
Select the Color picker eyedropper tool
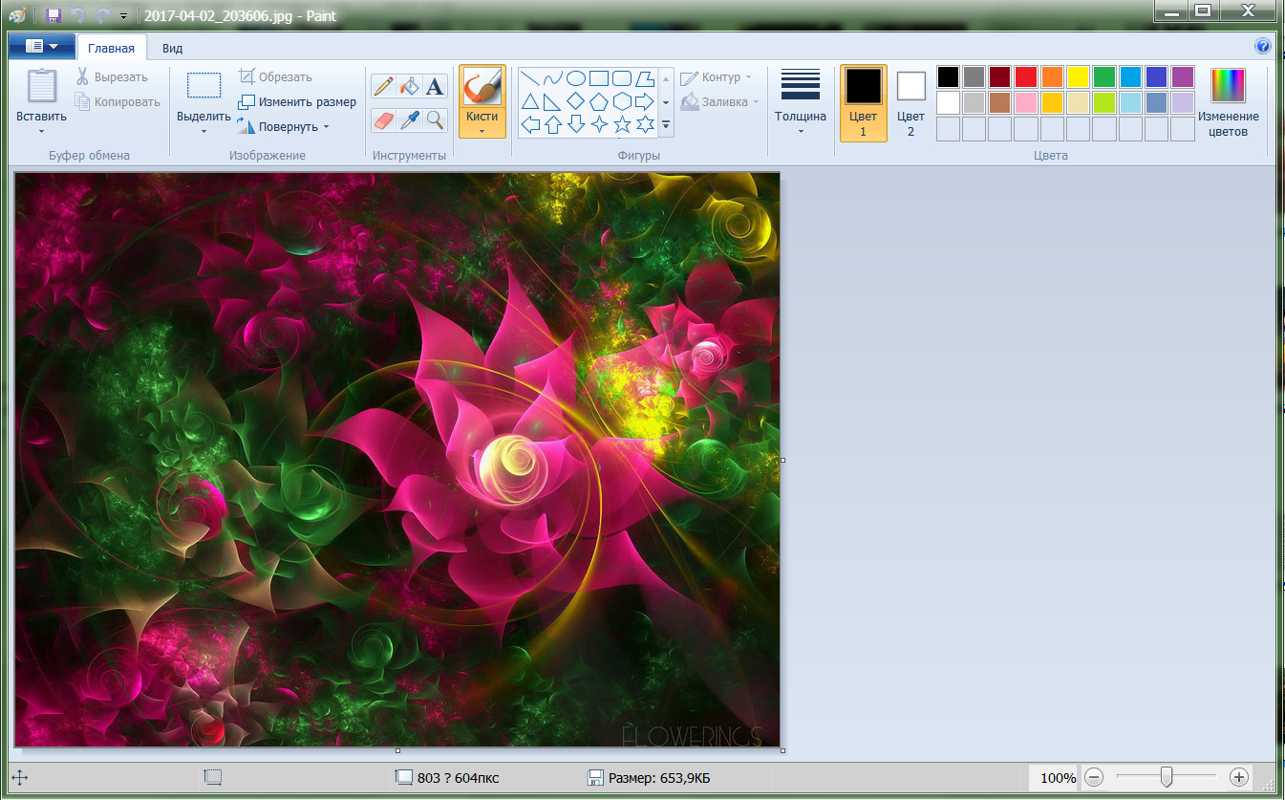[x=409, y=119]
